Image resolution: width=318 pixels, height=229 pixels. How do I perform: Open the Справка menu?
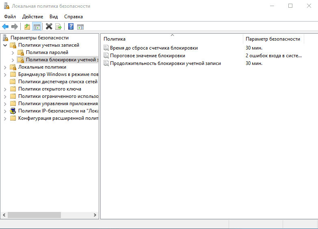73,17
